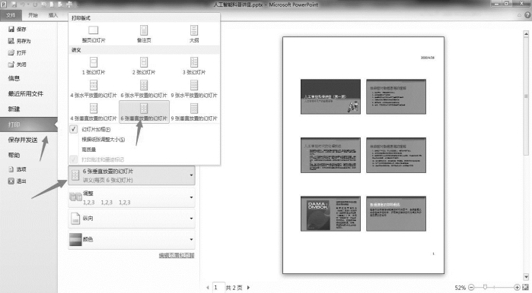Enable 根据纸张调整大小 option
This screenshot has width=532, height=293.
point(104,140)
